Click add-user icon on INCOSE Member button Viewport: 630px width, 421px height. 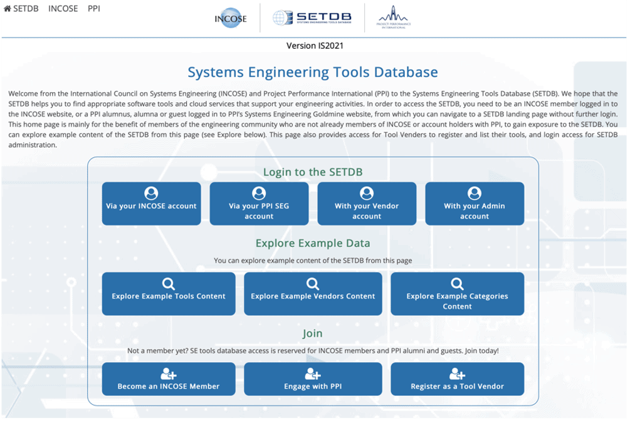click(169, 374)
